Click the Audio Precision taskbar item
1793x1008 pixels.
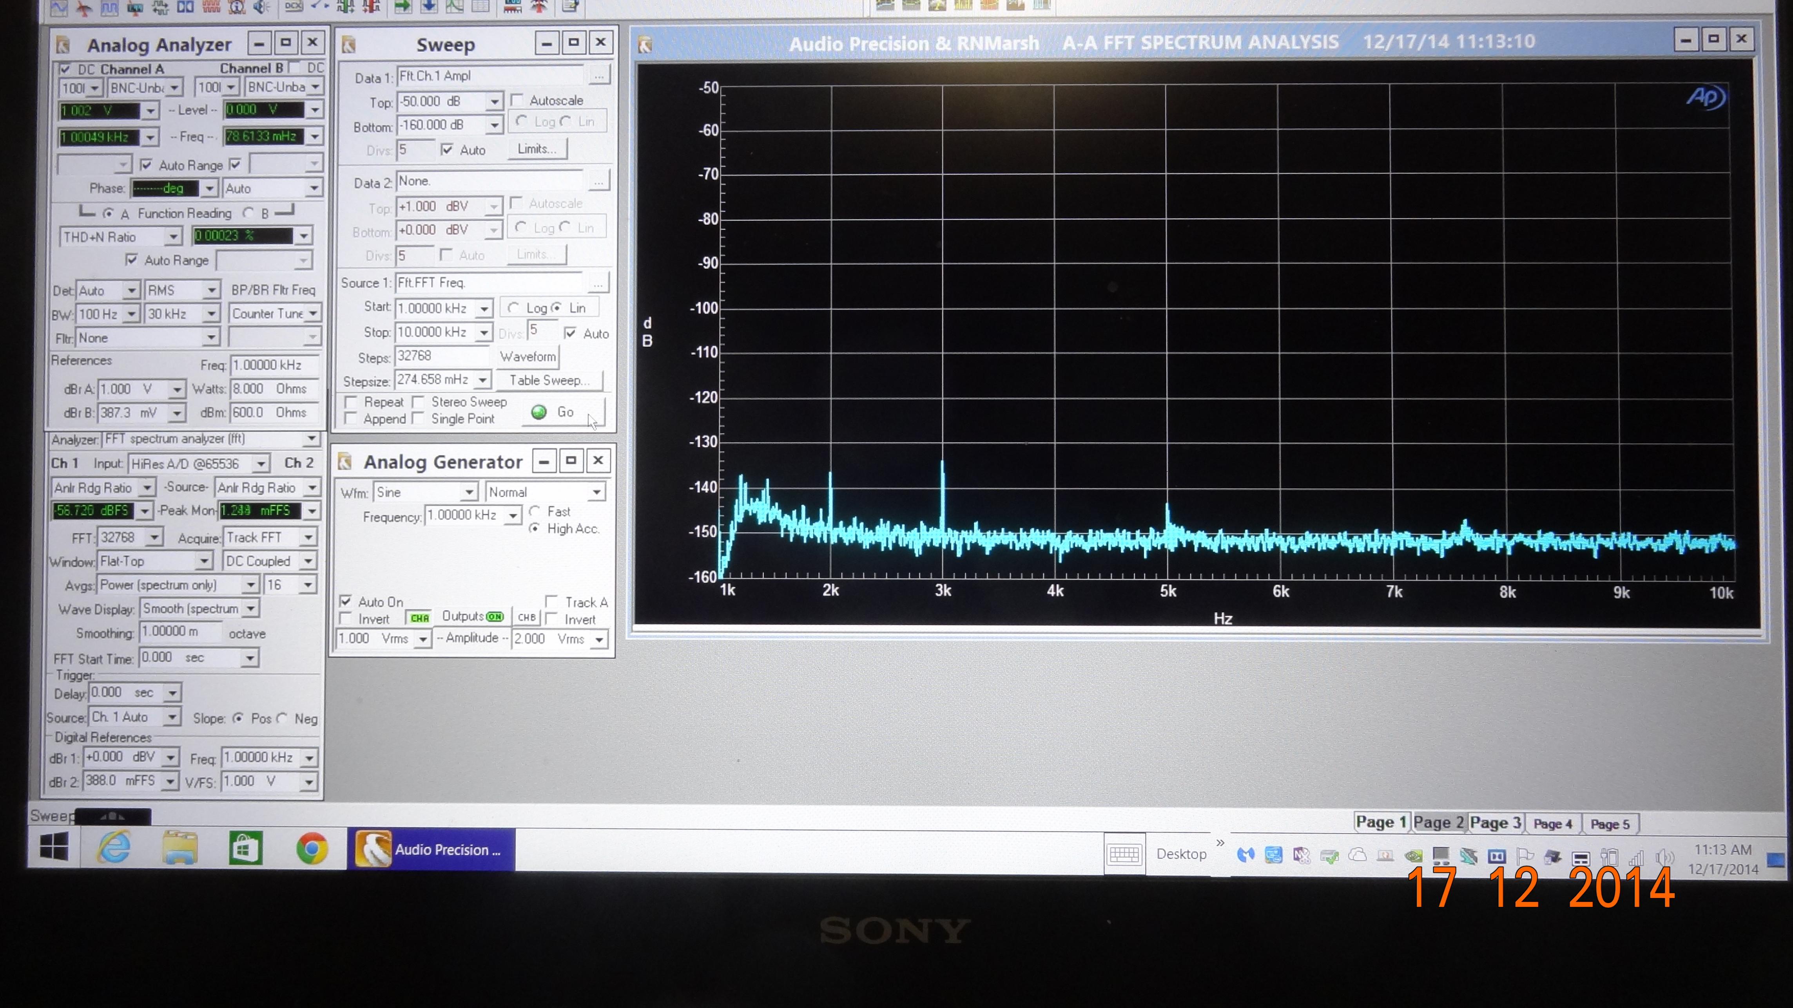(431, 849)
